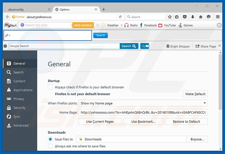
Task: Click the scrollbar down arrow
Action: tap(220, 149)
